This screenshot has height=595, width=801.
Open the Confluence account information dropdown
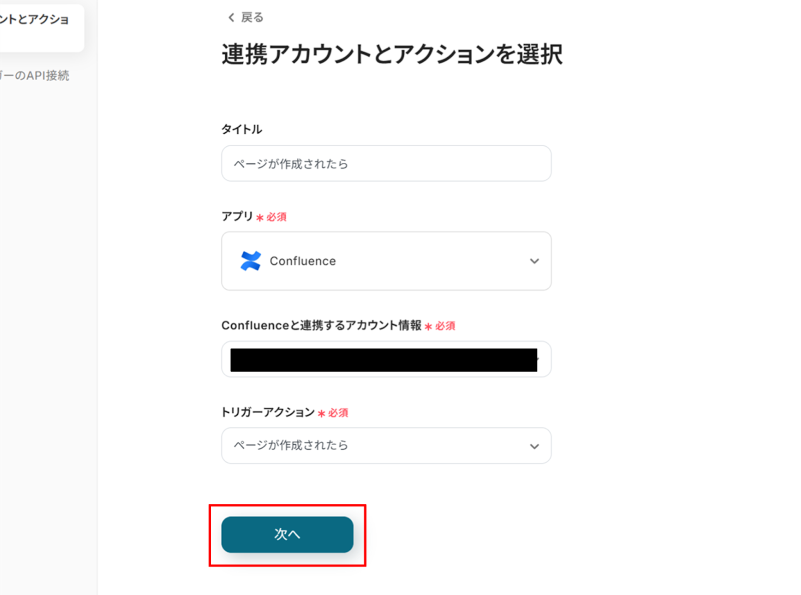(386, 360)
